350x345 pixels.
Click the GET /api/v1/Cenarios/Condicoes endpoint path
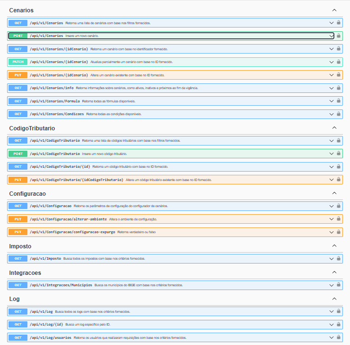[x=57, y=114]
